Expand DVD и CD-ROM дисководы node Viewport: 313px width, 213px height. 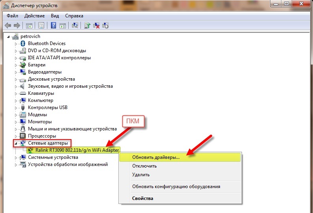point(16,51)
